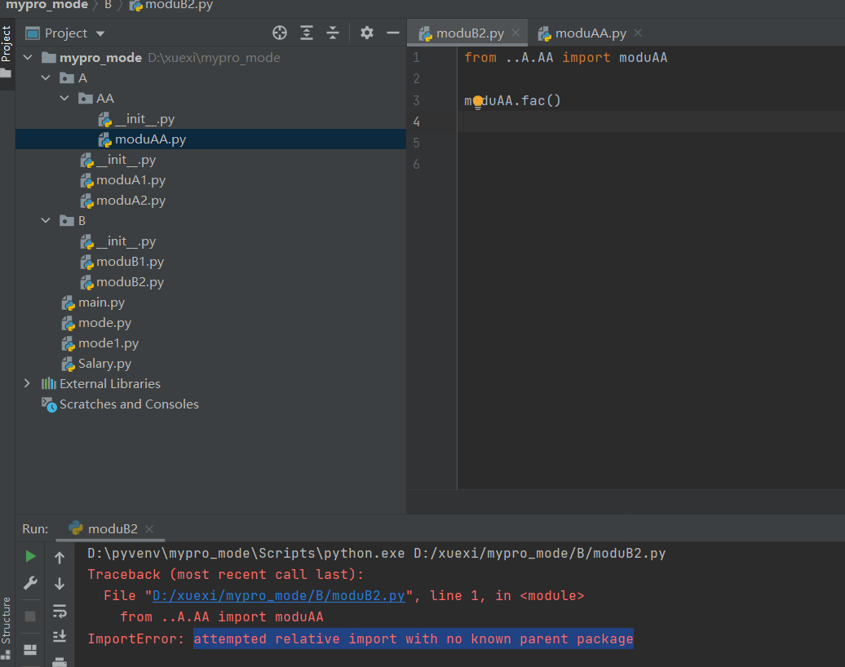This screenshot has width=845, height=667.
Task: Select the AA folder label
Action: [105, 99]
